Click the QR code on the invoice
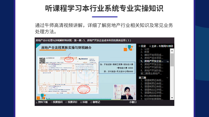Screen dimensions: 209x117 [x=42, y=60]
